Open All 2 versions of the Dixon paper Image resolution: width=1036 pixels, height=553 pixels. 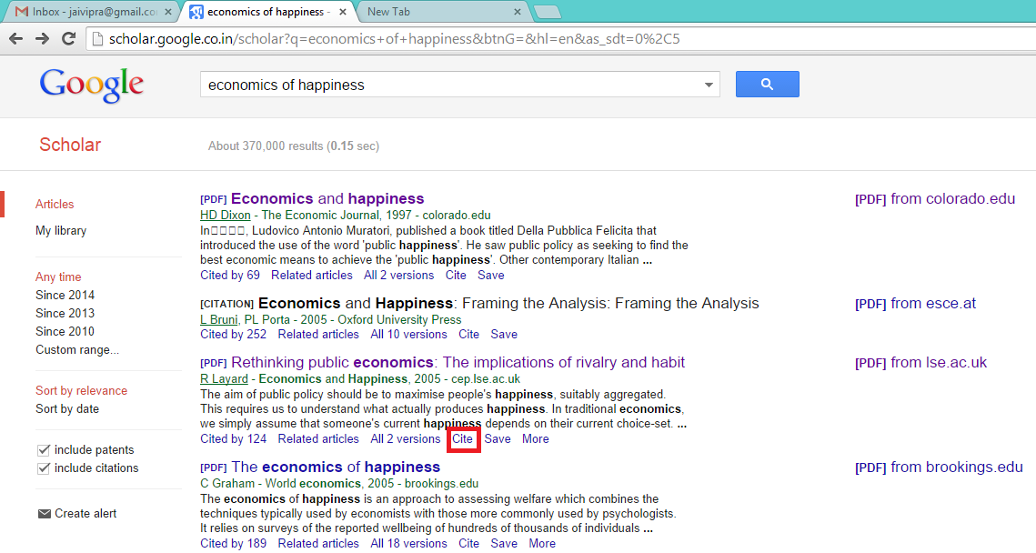(399, 275)
